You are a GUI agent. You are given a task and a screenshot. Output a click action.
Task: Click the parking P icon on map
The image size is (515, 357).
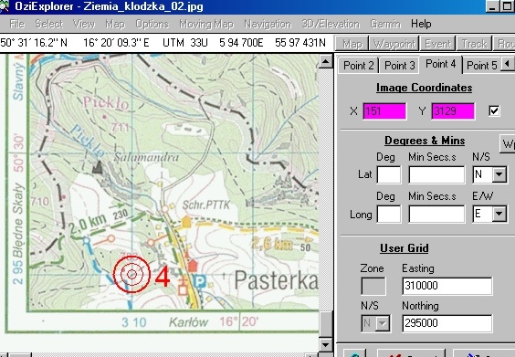coord(200,281)
